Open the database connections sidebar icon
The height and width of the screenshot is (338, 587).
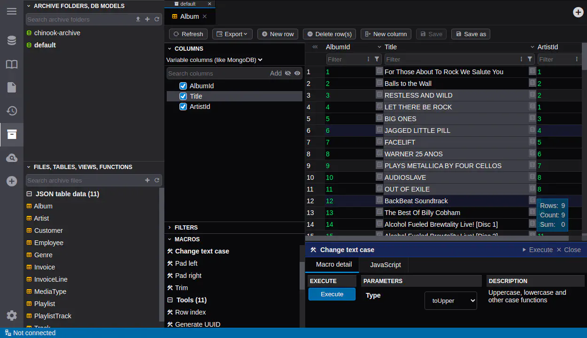click(12, 41)
